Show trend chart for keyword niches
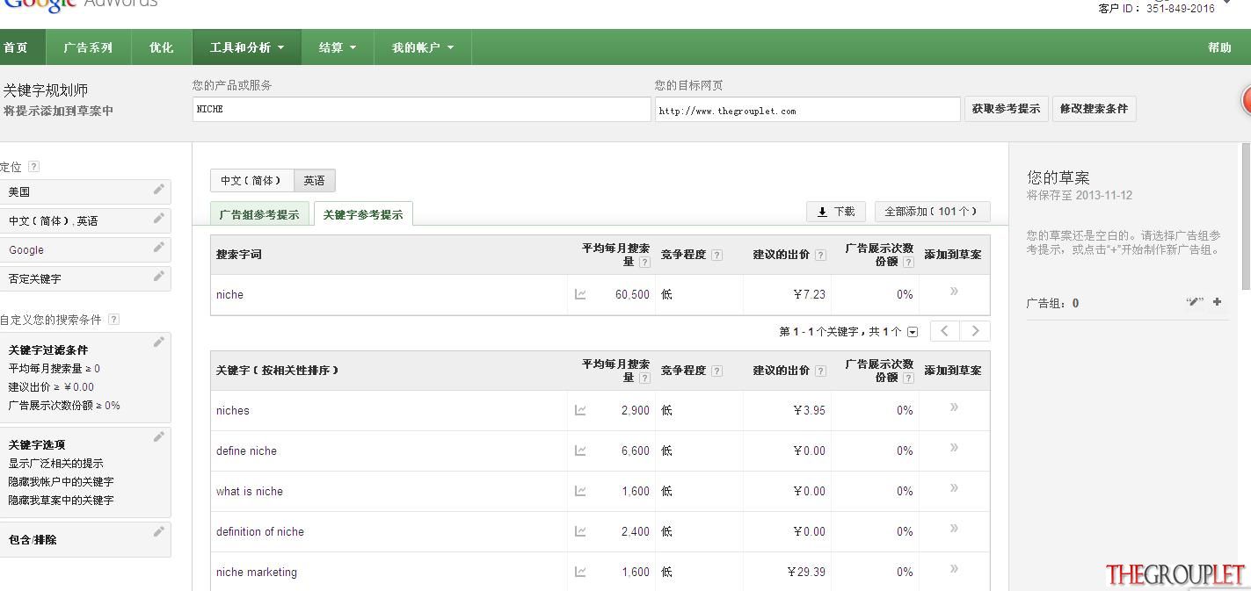Screen dimensions: 1251x591 (x=580, y=410)
